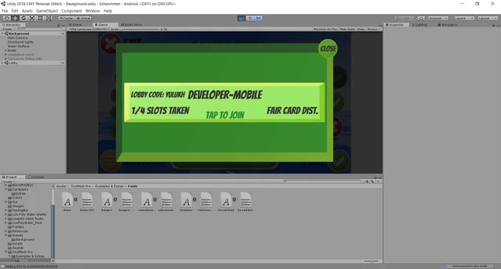The height and width of the screenshot is (269, 501).
Task: Adjust the Project icon size slider
Action: click(371, 262)
